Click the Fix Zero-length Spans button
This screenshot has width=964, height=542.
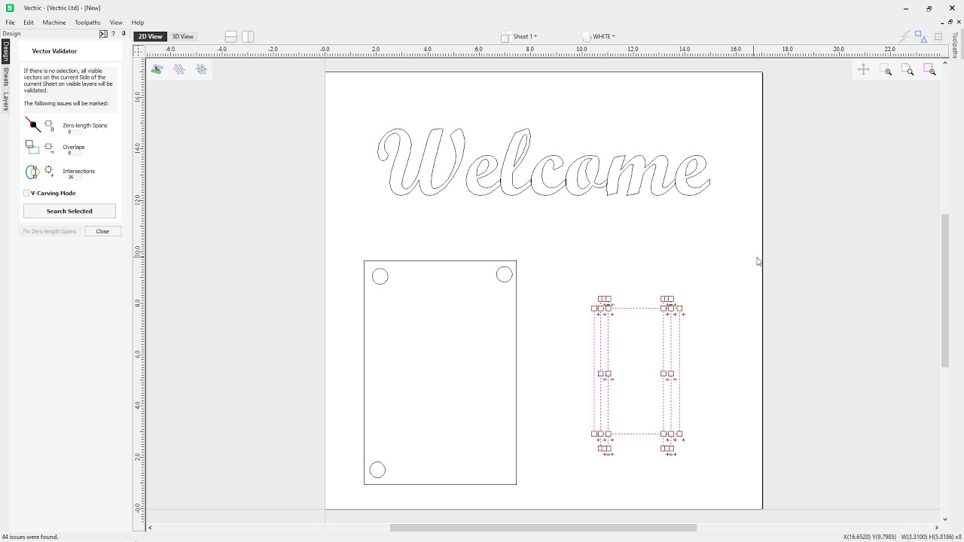50,231
